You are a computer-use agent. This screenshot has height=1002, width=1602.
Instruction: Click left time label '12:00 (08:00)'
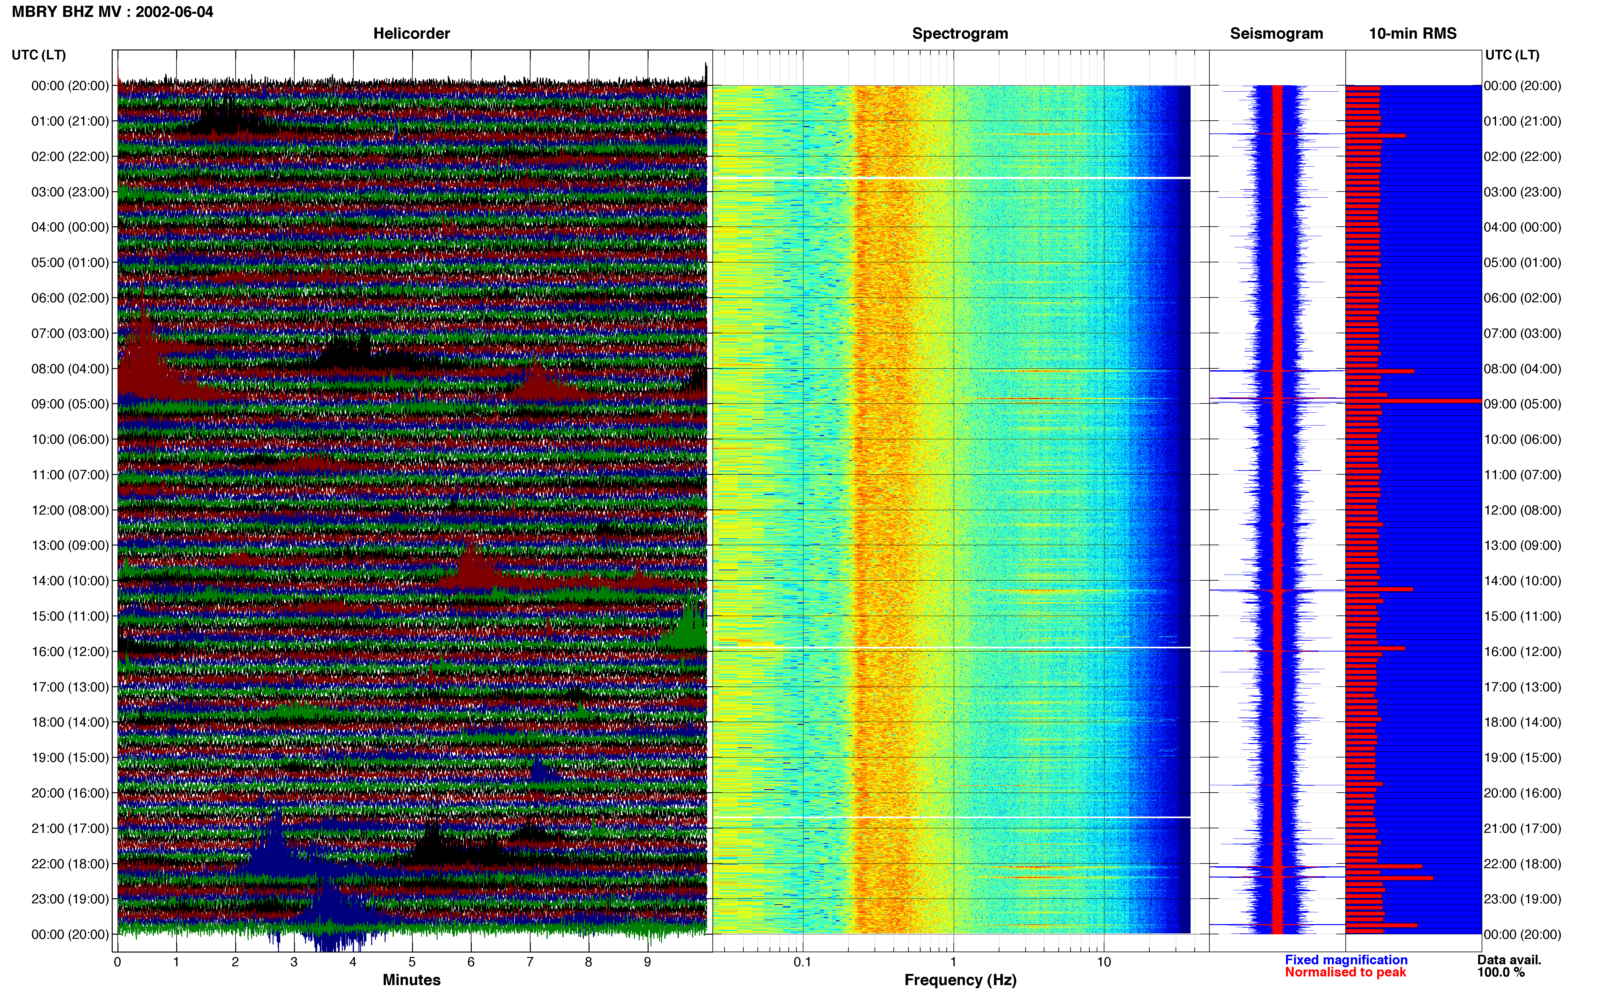(70, 510)
